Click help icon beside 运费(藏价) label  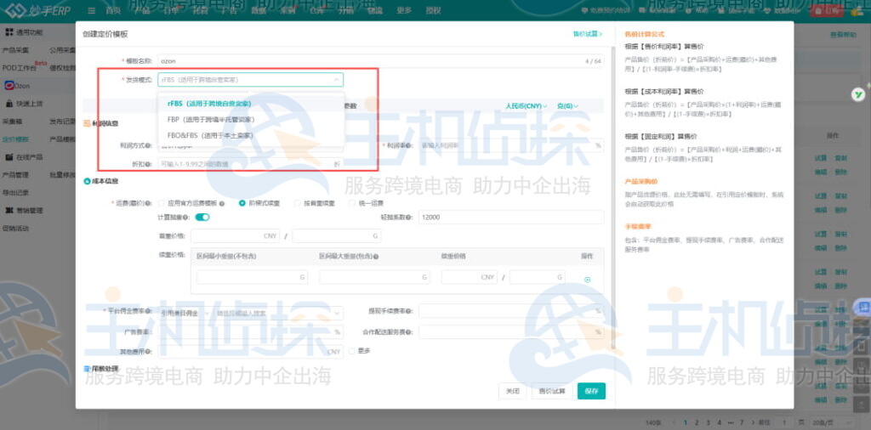click(x=150, y=203)
